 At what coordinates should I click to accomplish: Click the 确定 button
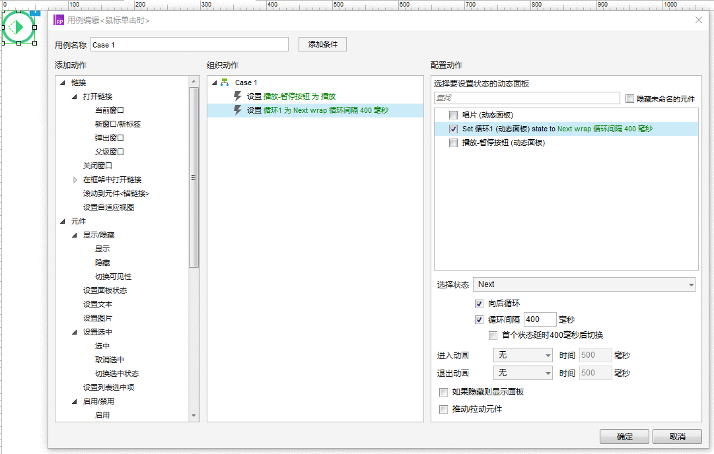tap(624, 436)
